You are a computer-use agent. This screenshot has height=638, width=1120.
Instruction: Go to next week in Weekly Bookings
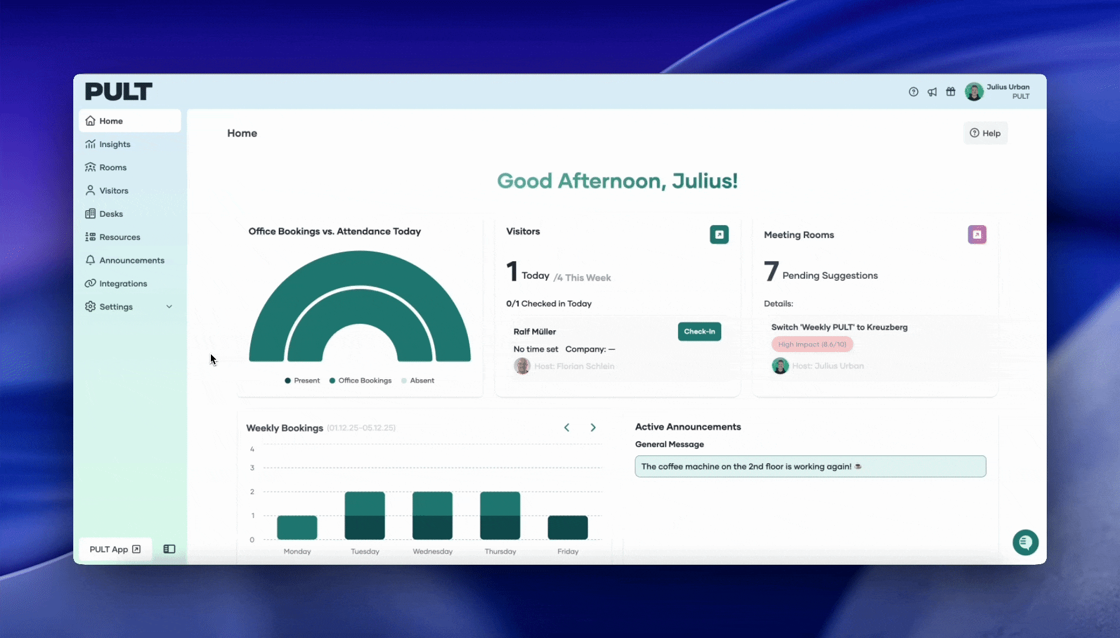tap(593, 428)
